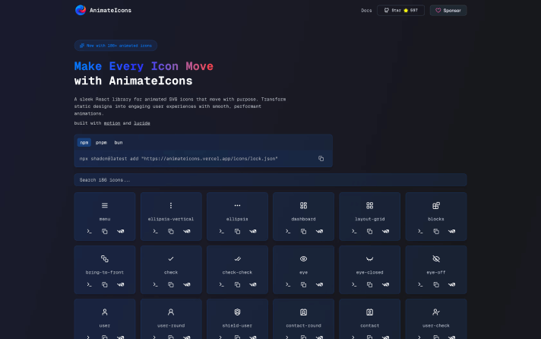This screenshot has width=541, height=339.
Task: Click the user-round icon preview
Action: tap(171, 312)
